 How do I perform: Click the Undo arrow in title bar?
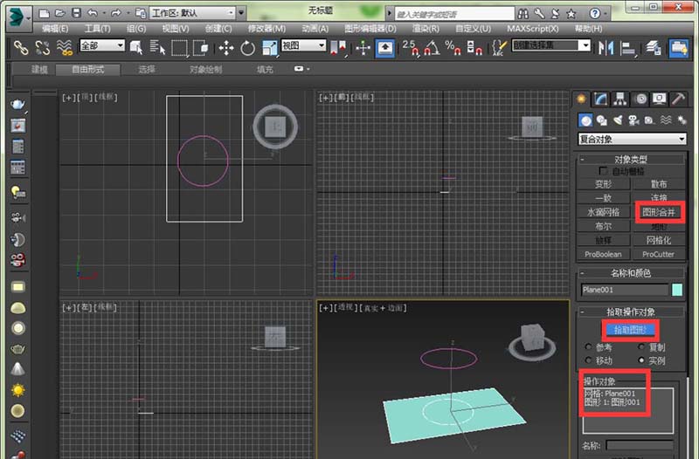pos(93,13)
